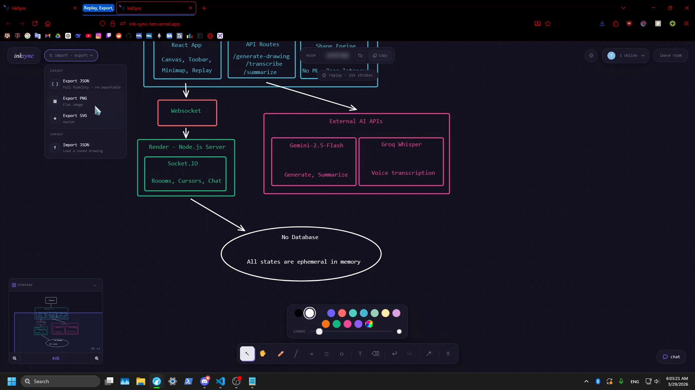Click the undo arrow in toolbar
Screen dimensions: 695x390
[x=395, y=354]
